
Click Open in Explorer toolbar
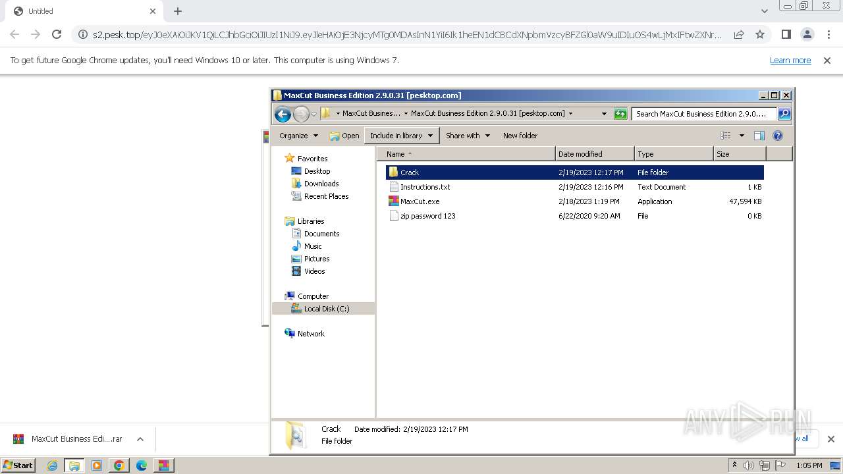pos(344,136)
